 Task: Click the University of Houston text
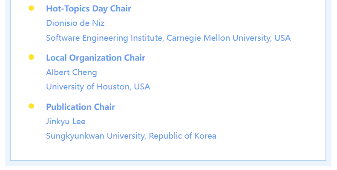pyautogui.click(x=88, y=87)
